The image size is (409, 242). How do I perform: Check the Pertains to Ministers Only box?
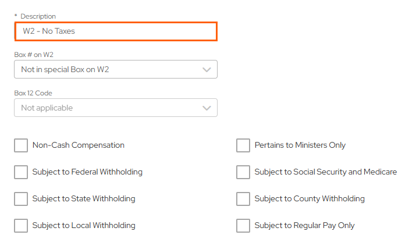[243, 145]
